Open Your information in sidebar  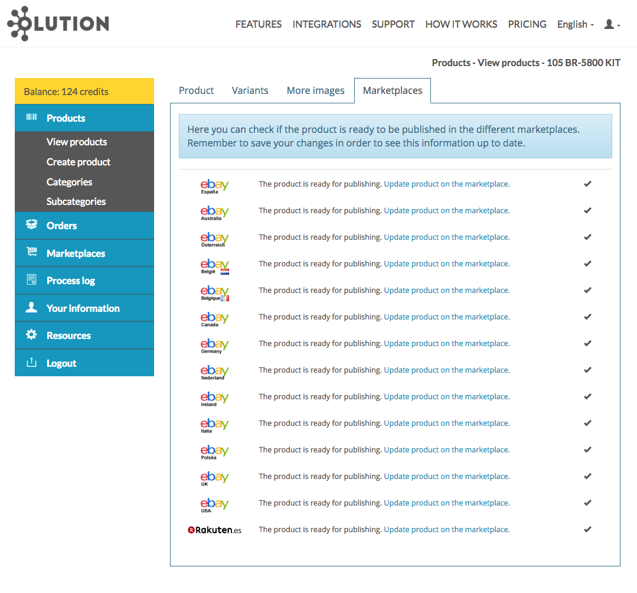coord(84,308)
